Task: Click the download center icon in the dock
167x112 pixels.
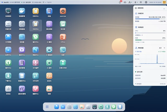Action: [107, 107]
